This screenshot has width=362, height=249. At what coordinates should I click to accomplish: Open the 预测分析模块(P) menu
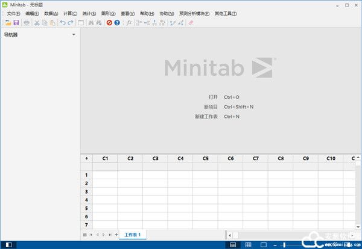[194, 14]
